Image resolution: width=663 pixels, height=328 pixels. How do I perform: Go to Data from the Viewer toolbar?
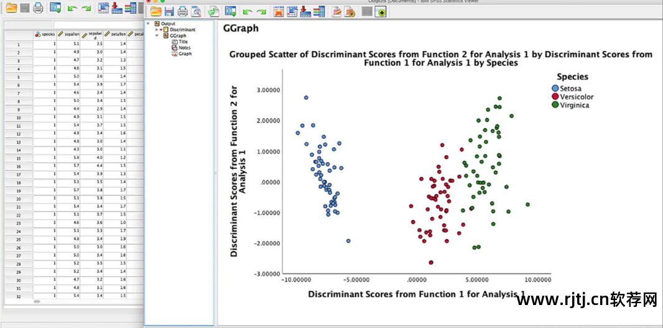[x=278, y=11]
